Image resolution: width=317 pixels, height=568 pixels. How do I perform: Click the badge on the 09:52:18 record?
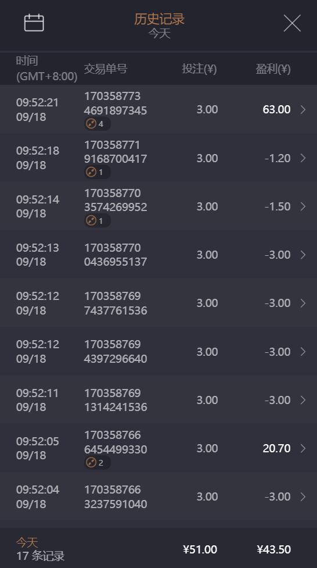(98, 172)
